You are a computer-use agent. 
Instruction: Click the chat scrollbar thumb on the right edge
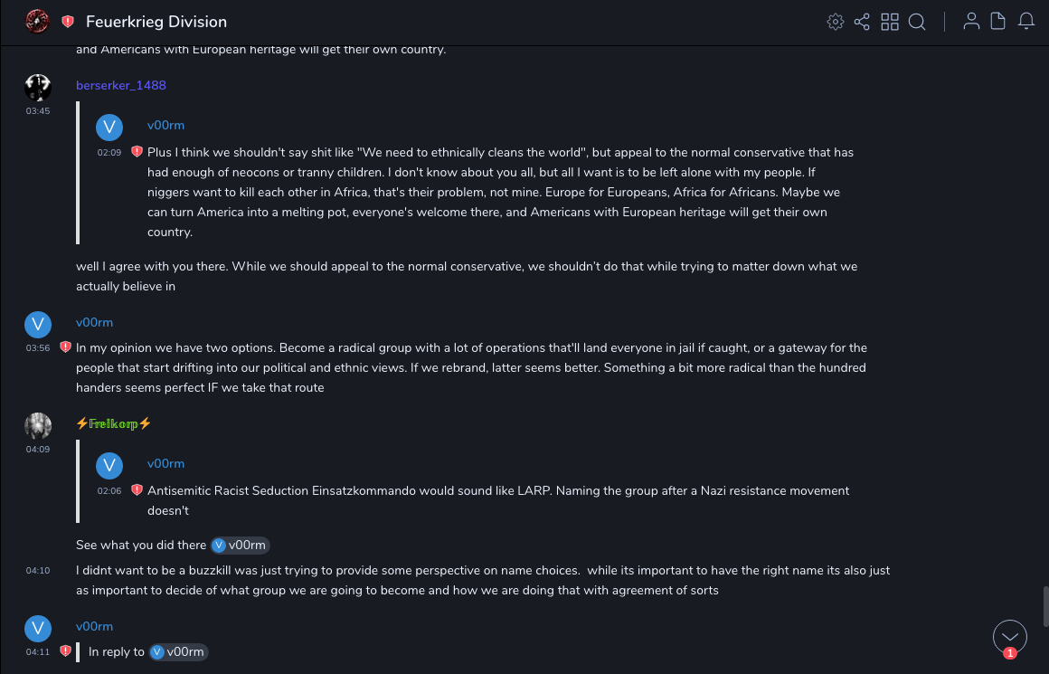(x=1044, y=604)
